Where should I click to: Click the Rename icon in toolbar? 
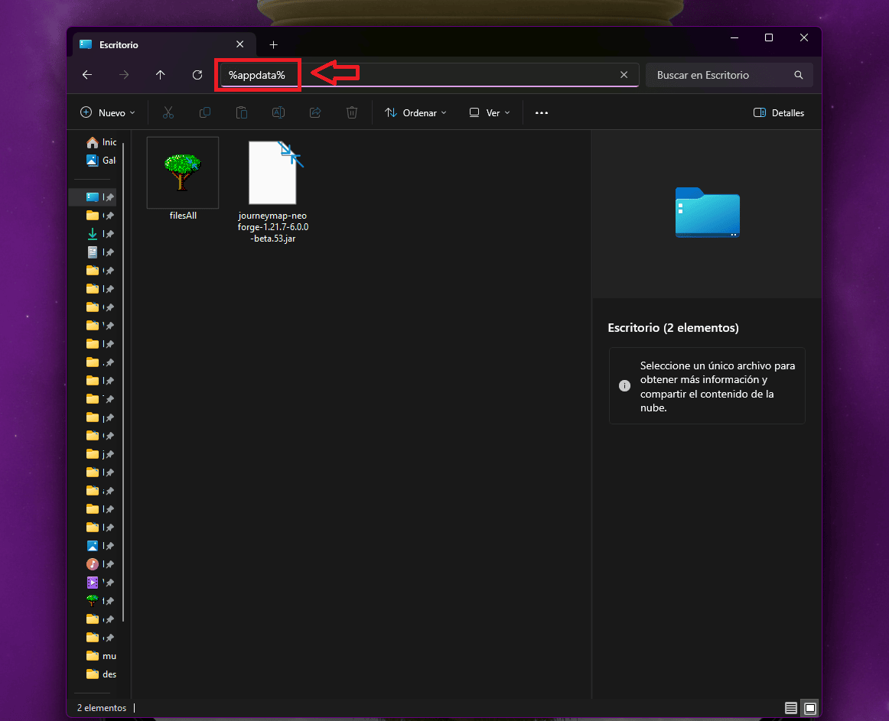pyautogui.click(x=278, y=112)
